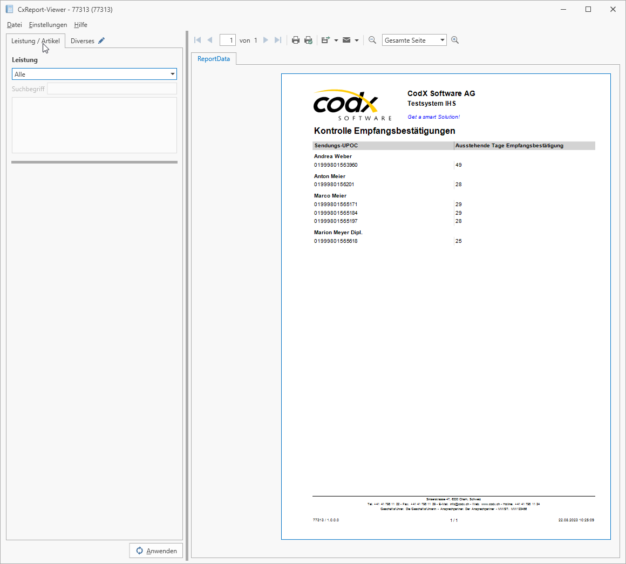Click the Get a smart Solution link
626x564 pixels.
[x=433, y=117]
